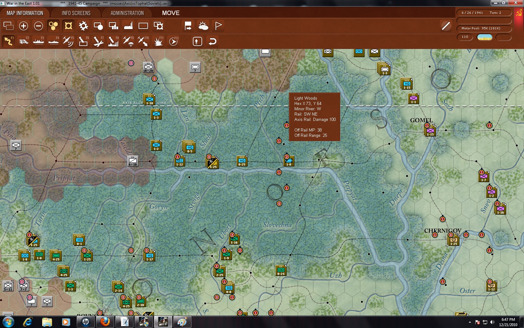
Task: Click the rectangle-with-circle icon
Action: 98,26
